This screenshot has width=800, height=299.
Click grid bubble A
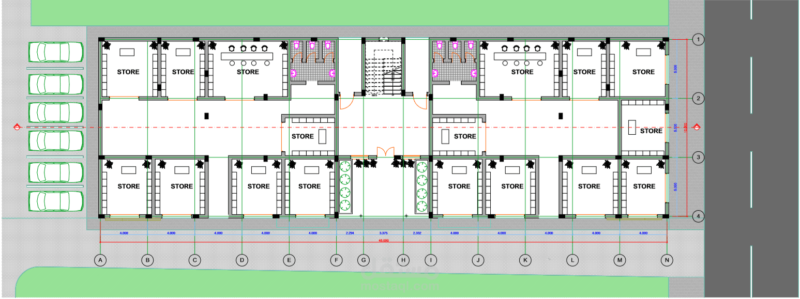[x=100, y=260]
